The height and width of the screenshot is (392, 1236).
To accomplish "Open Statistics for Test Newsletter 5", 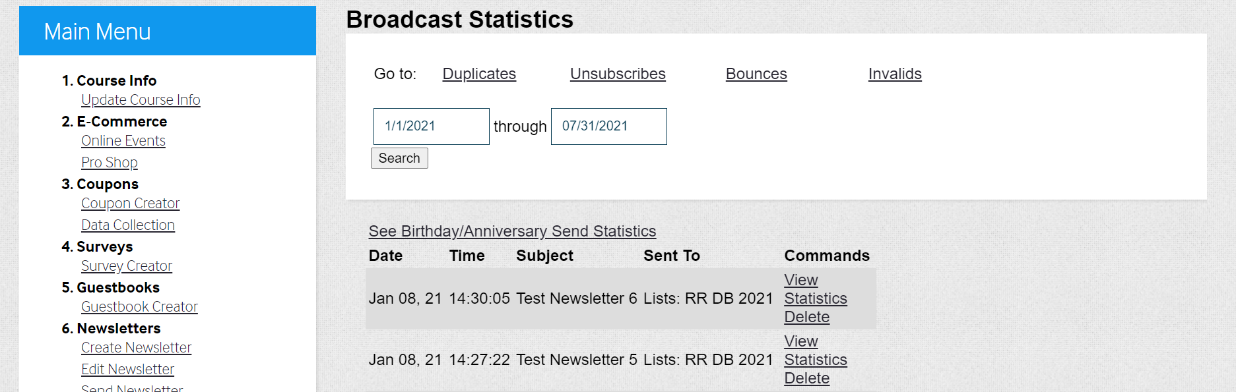I will 816,360.
